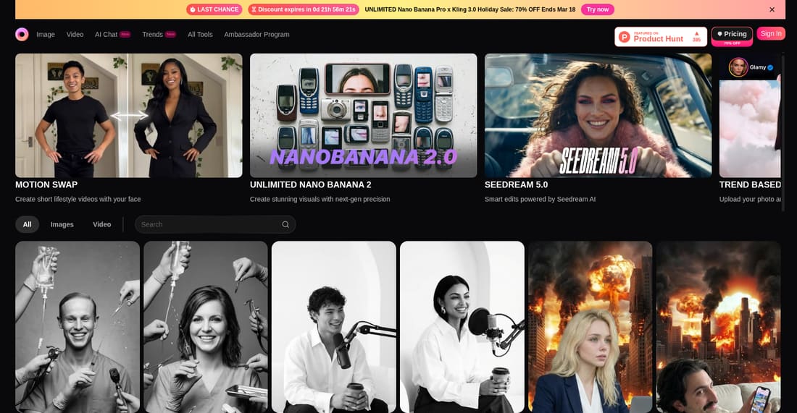Click the Sign In button
This screenshot has width=797, height=413.
771,33
